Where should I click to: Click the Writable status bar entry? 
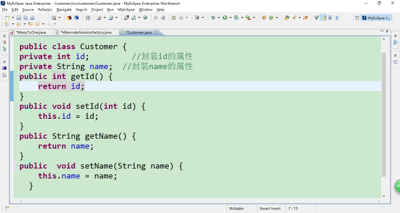236,208
